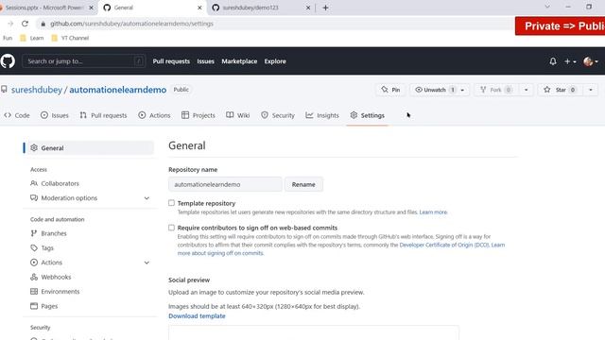Check Require contributors to sign off checkbox

pyautogui.click(x=171, y=228)
